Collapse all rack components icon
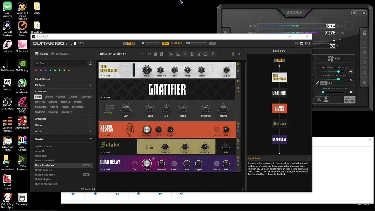The image size is (375, 211). [x=239, y=54]
